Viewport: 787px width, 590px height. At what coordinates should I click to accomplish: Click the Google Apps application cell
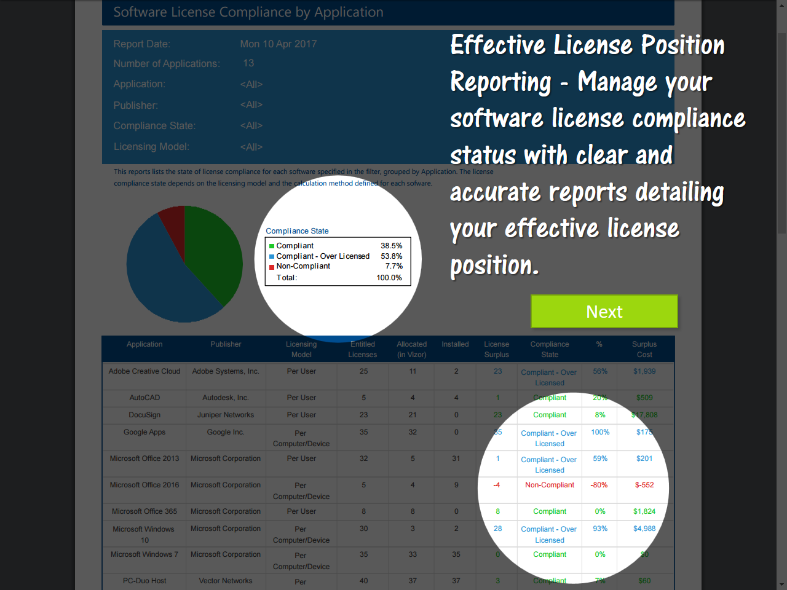[144, 432]
